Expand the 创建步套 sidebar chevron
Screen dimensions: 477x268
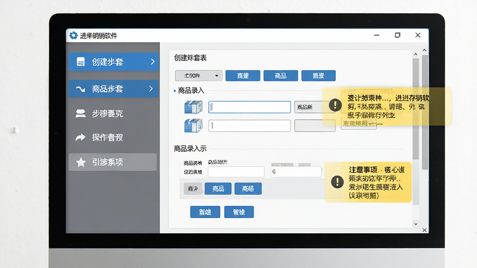(x=152, y=62)
